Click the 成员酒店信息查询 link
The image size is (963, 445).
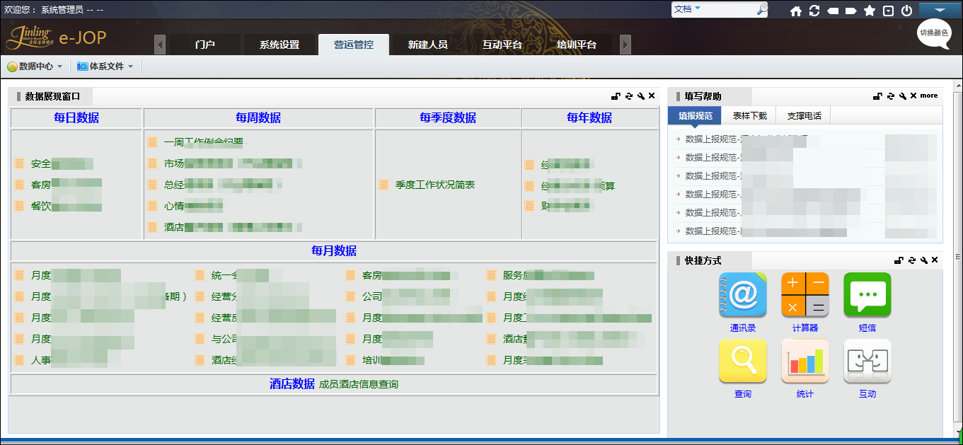click(x=358, y=384)
